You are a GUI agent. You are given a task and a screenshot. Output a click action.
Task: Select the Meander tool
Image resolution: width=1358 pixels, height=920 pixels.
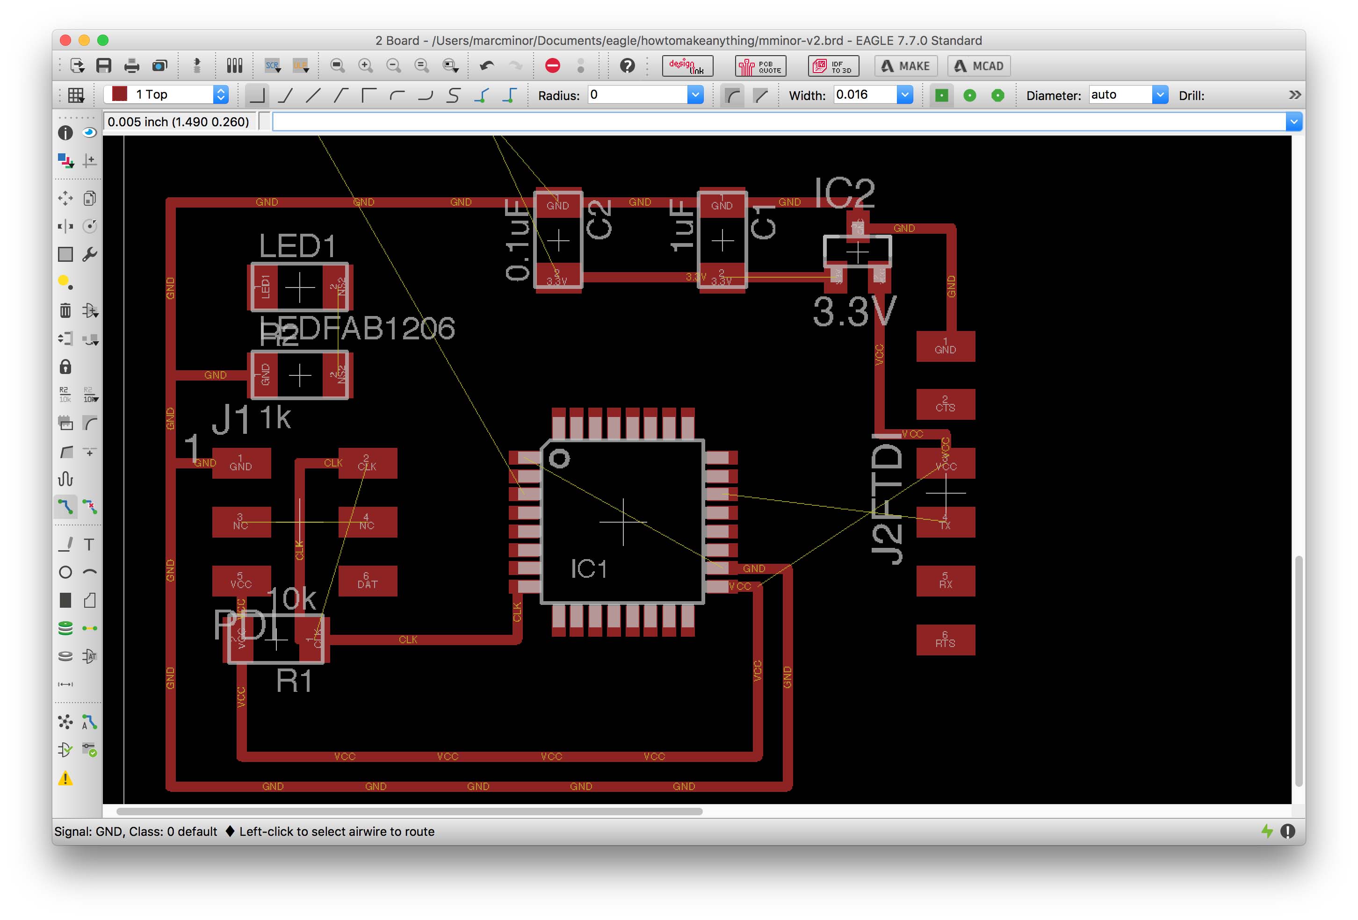65,480
